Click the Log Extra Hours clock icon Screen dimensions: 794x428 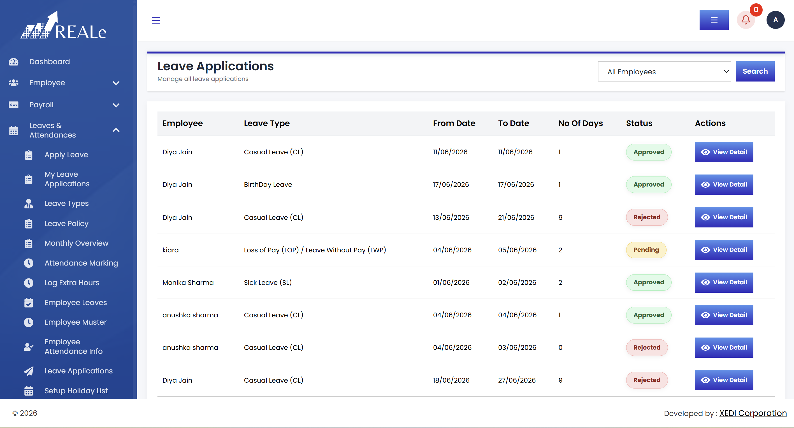(29, 283)
